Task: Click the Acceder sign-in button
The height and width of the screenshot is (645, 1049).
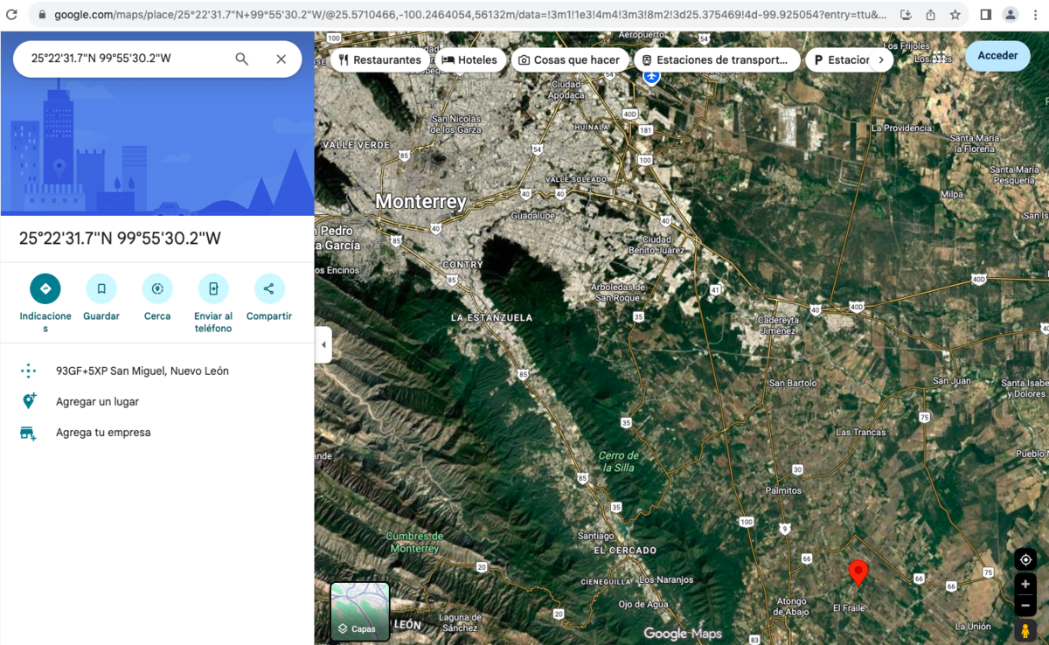Action: pyautogui.click(x=997, y=56)
